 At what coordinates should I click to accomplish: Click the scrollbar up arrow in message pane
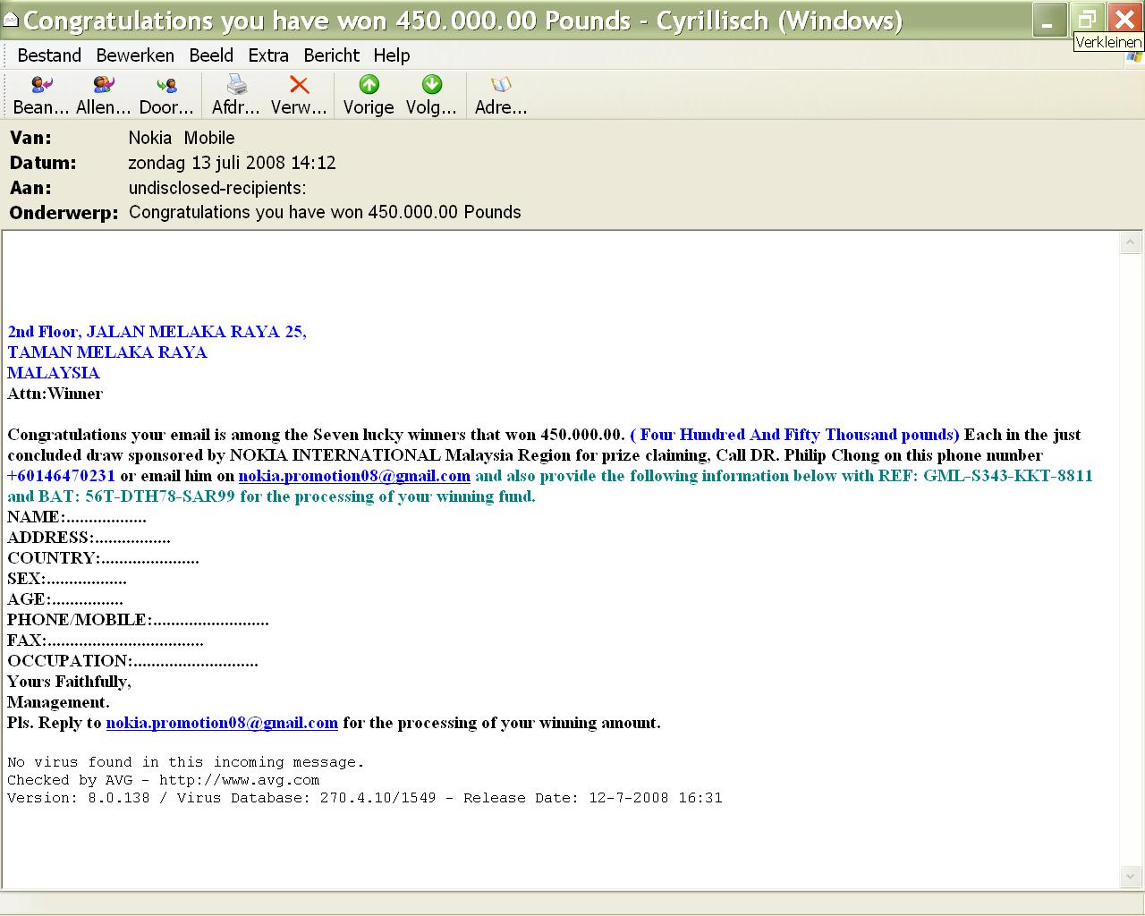pos(1130,242)
